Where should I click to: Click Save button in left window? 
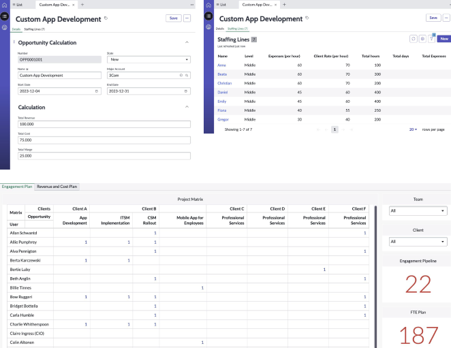pyautogui.click(x=174, y=18)
